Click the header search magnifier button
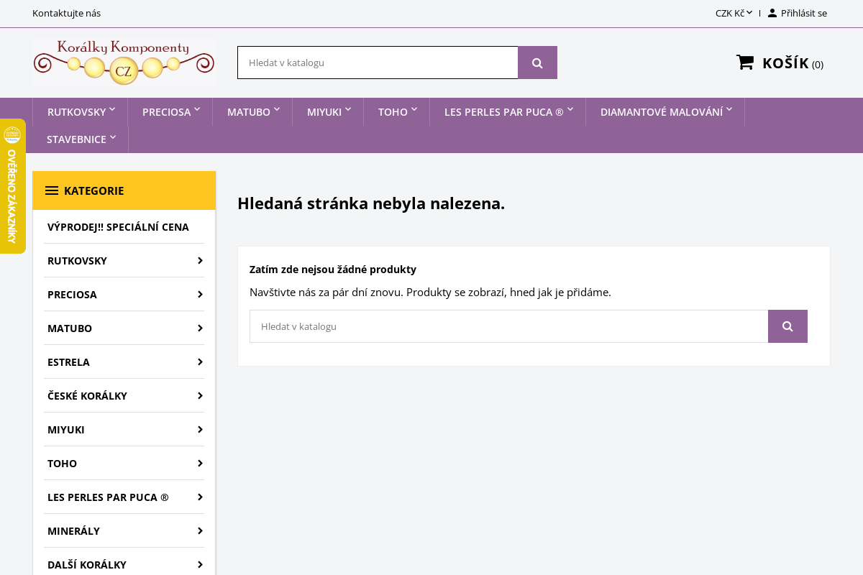Screen dimensions: 863x575 point(537,63)
